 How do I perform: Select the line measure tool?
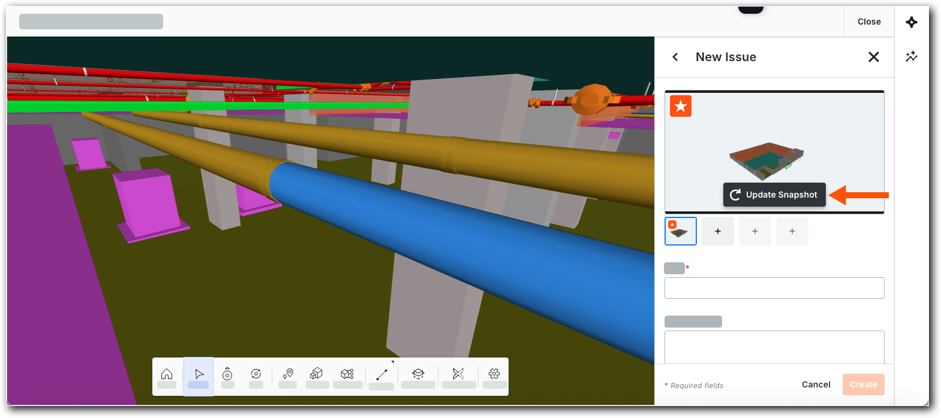(x=381, y=375)
